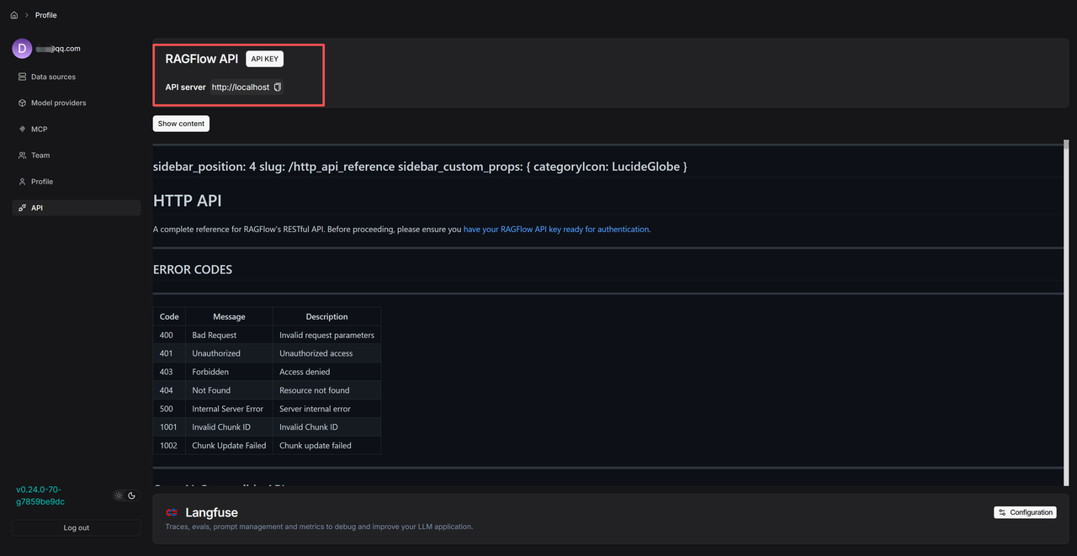Click the Data sources database icon
This screenshot has height=556, width=1077.
(x=22, y=77)
